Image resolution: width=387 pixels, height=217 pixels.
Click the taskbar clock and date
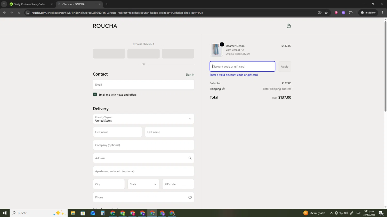(369, 213)
